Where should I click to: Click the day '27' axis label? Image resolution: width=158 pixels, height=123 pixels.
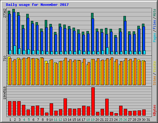point(130,120)
